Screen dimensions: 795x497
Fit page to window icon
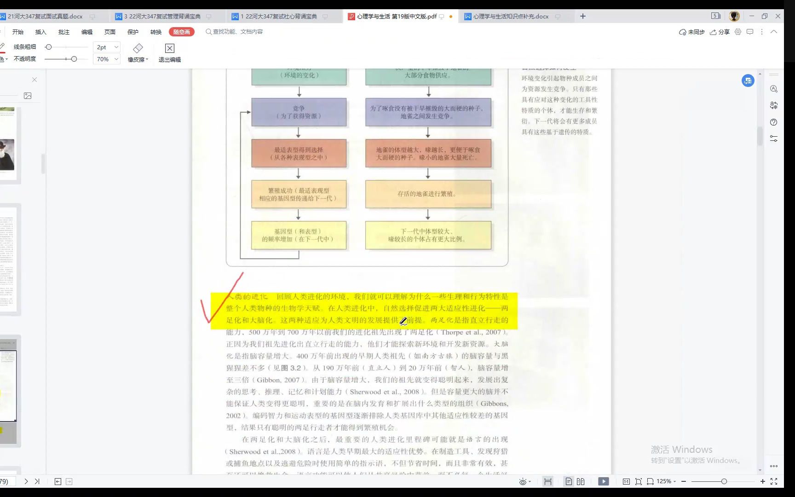pyautogui.click(x=639, y=481)
